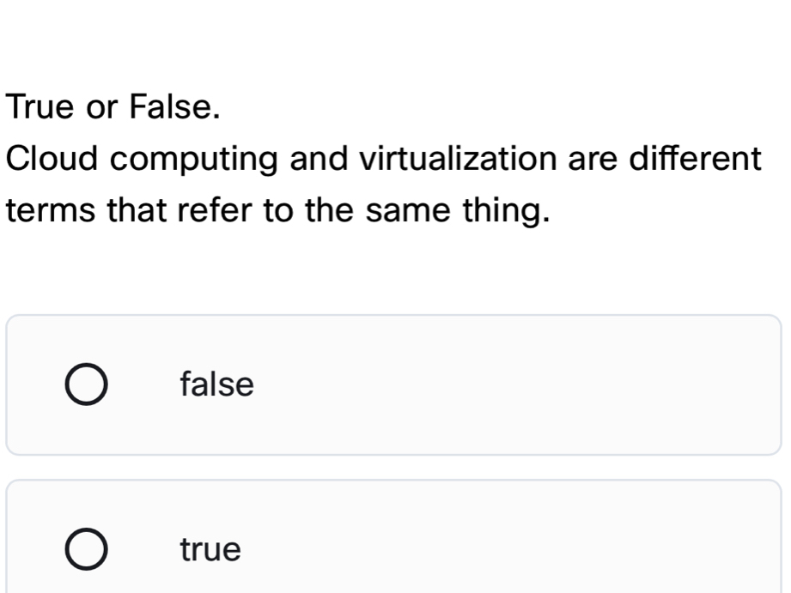Select the 'true' radio button

point(88,549)
